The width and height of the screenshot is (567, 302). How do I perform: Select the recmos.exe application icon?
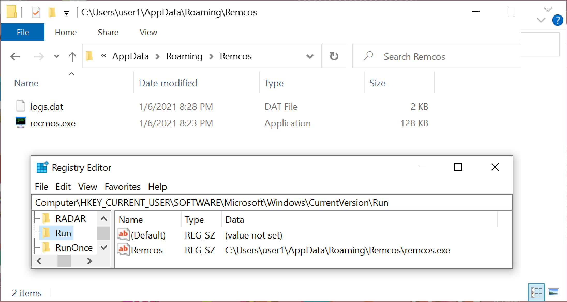click(20, 123)
